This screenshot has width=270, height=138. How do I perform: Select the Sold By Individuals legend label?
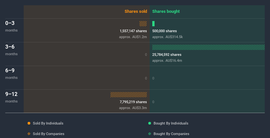tap(48, 123)
